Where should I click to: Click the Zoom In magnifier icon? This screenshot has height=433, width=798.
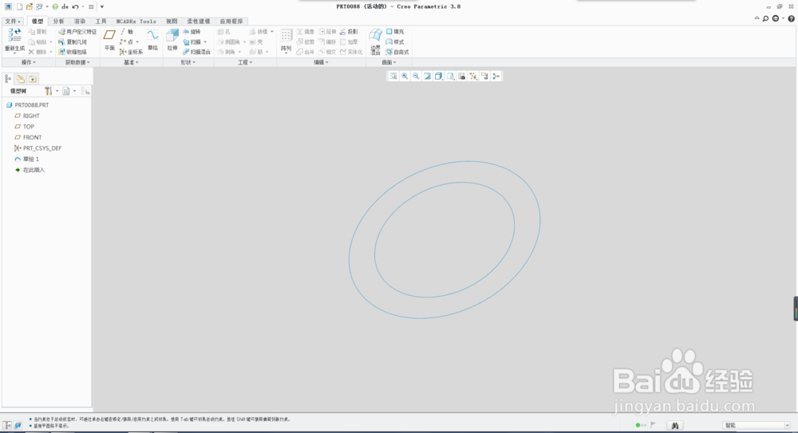[x=405, y=77]
